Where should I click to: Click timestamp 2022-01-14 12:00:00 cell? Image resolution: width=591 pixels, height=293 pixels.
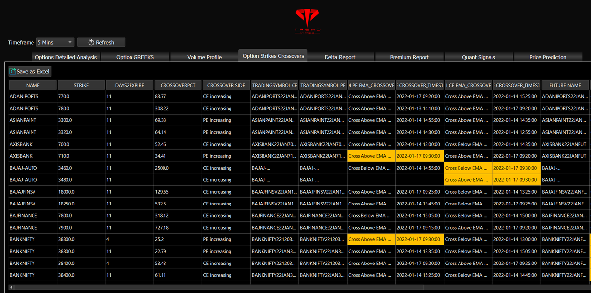[x=420, y=144]
